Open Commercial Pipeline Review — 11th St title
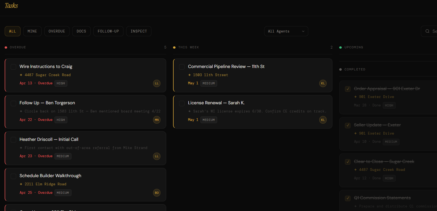437x211 pixels. 226,67
